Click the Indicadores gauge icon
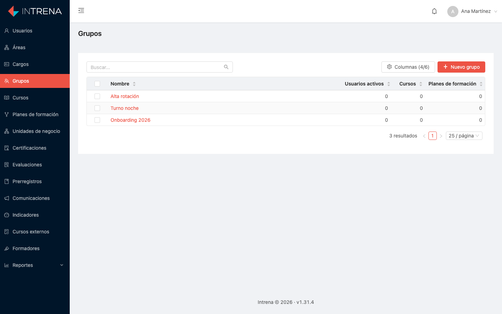This screenshot has width=502, height=314. 7,215
